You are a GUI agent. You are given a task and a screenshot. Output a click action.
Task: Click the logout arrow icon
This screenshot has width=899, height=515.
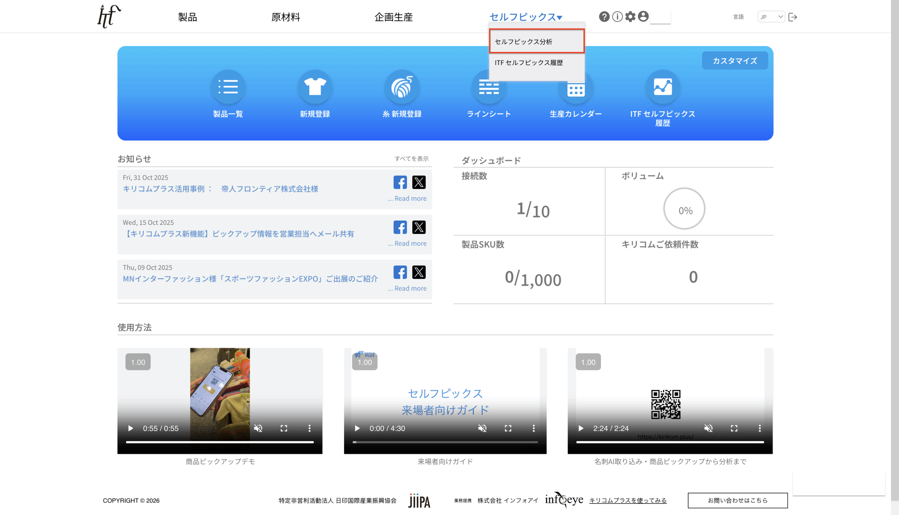[x=793, y=17]
